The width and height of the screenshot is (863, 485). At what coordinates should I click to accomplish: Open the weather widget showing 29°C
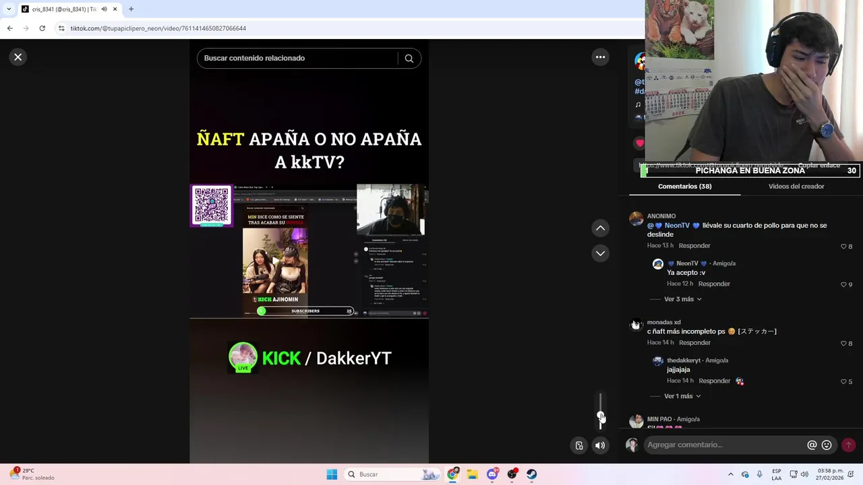pyautogui.click(x=32, y=474)
